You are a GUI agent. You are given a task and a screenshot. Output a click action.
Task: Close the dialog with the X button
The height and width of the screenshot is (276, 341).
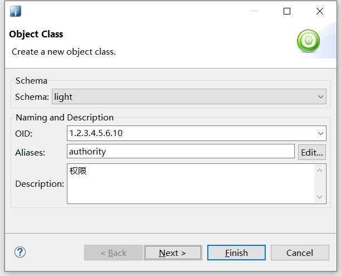coord(320,11)
